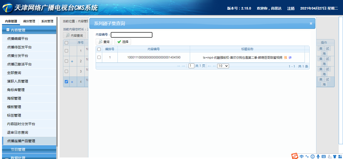343x159 pixels.
Task: Click content number 10001110000000000000000001404590 cell
Action: pos(154,57)
